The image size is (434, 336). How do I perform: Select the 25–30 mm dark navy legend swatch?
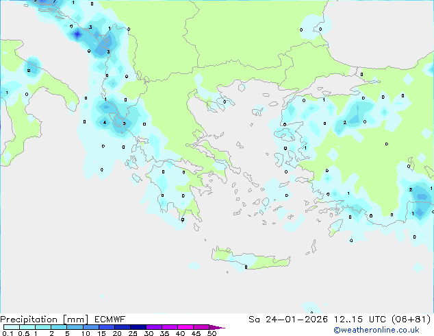pyautogui.click(x=138, y=327)
